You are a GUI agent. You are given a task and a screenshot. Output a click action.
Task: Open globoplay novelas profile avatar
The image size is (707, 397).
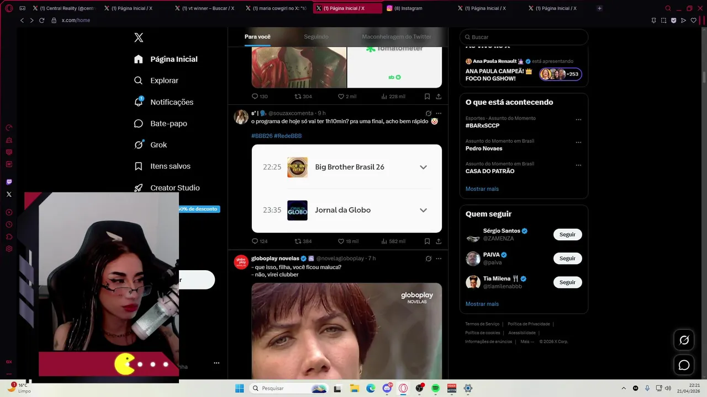click(241, 262)
